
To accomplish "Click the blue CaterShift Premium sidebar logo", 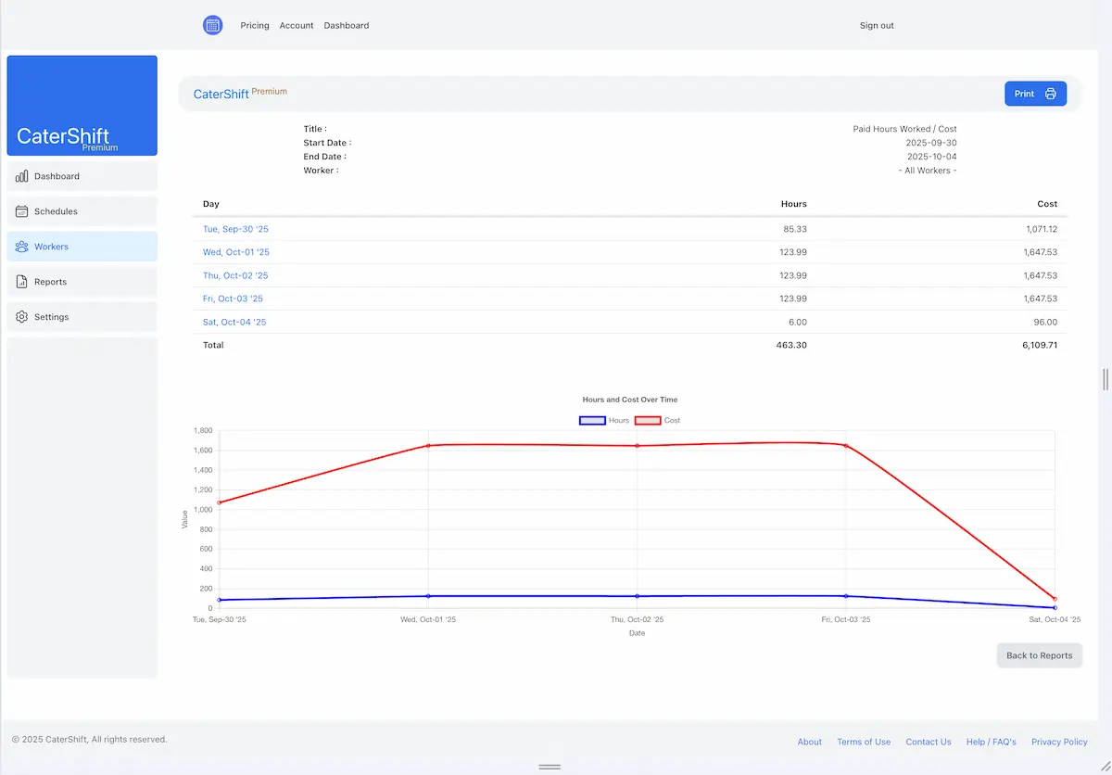I will click(82, 105).
